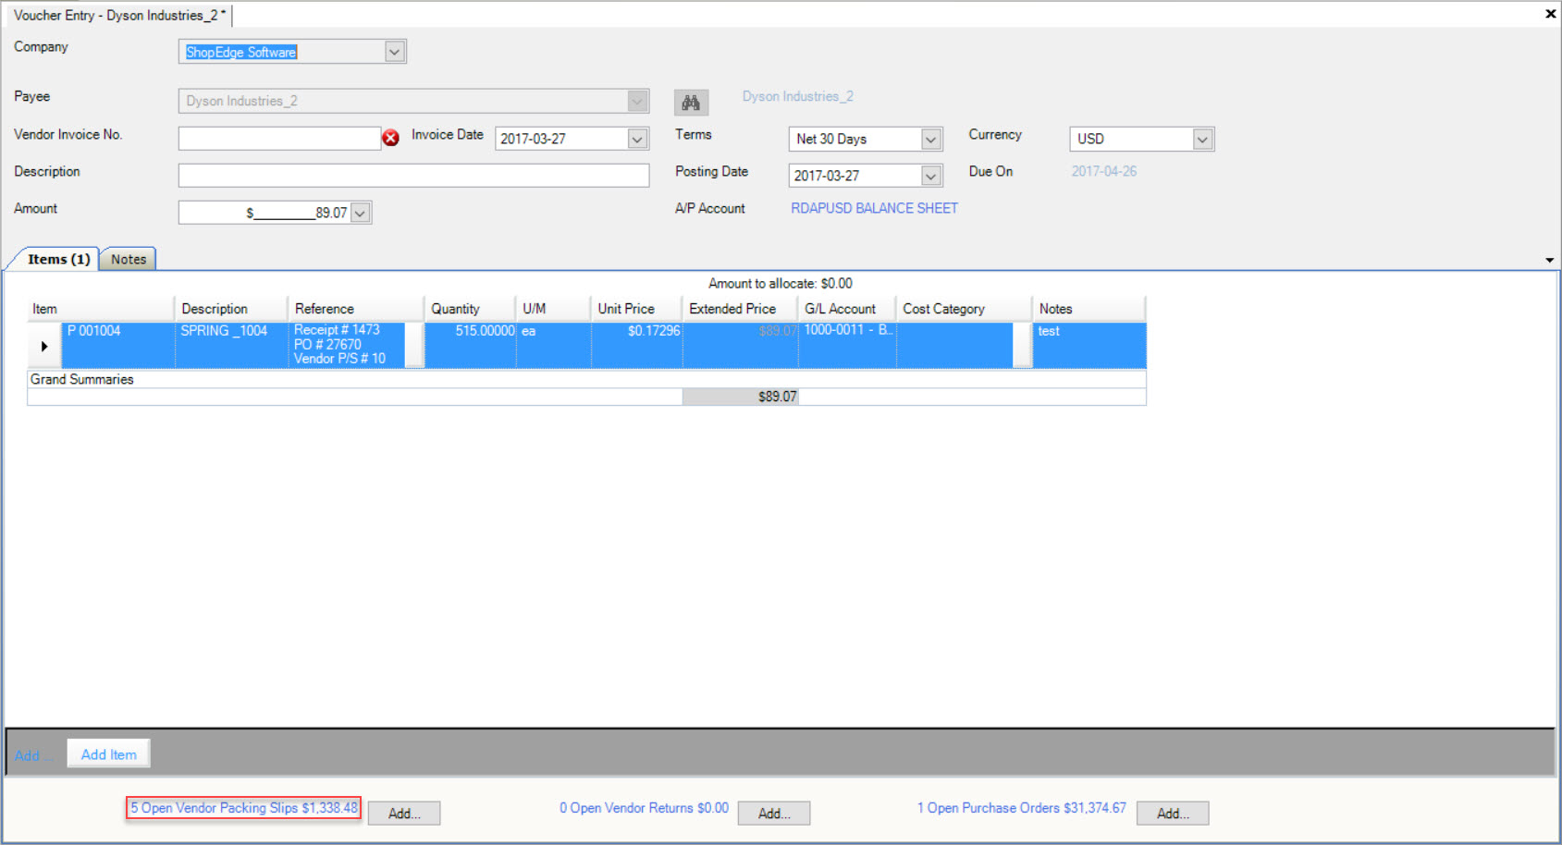Click the red error icon beside Vendor Invoice No.
The width and height of the screenshot is (1562, 845).
(x=391, y=138)
